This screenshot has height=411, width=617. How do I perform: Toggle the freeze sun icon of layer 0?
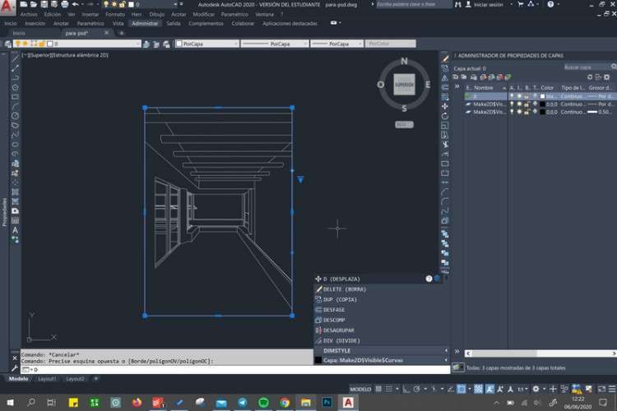click(518, 96)
